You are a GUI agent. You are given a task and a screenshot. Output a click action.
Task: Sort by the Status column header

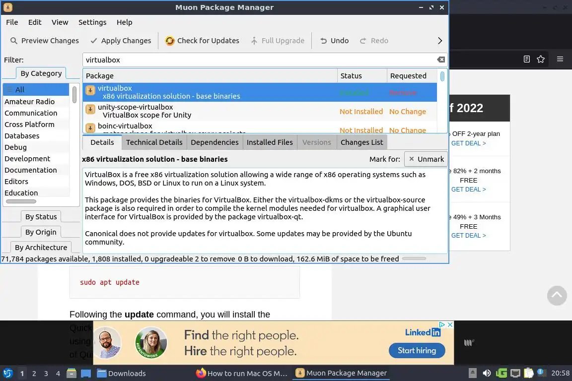pos(362,76)
